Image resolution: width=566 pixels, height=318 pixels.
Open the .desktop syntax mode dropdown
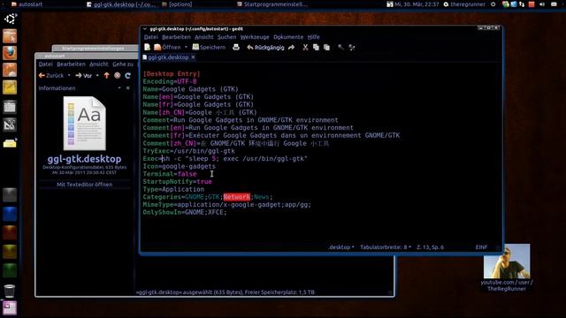click(x=341, y=247)
